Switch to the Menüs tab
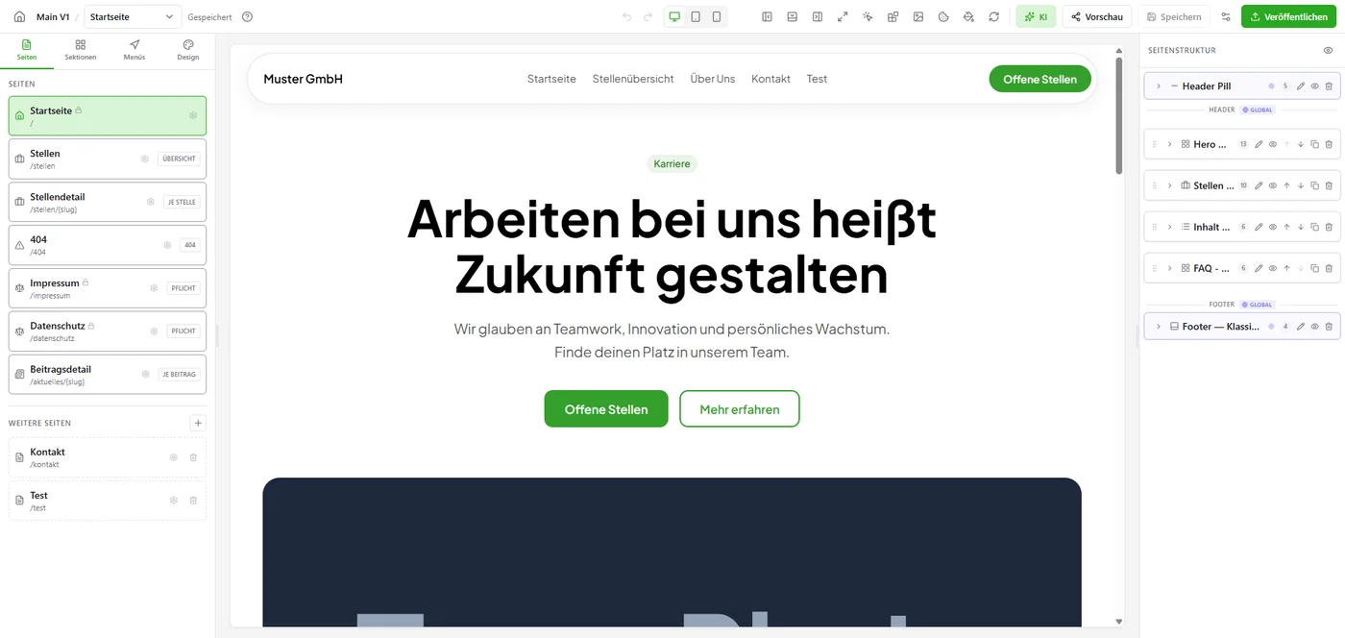The height and width of the screenshot is (638, 1345). pyautogui.click(x=134, y=50)
